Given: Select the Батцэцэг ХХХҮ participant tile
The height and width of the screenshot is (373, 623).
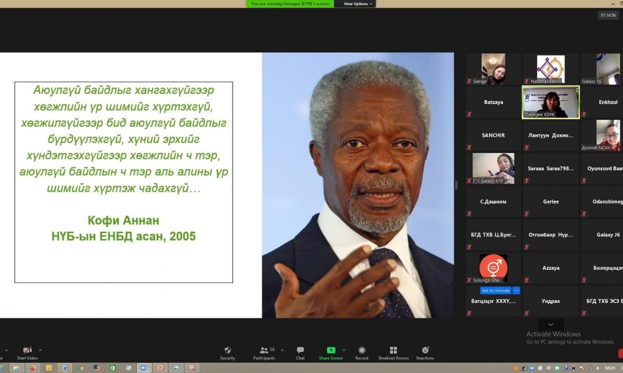Looking at the screenshot, I should [493, 302].
